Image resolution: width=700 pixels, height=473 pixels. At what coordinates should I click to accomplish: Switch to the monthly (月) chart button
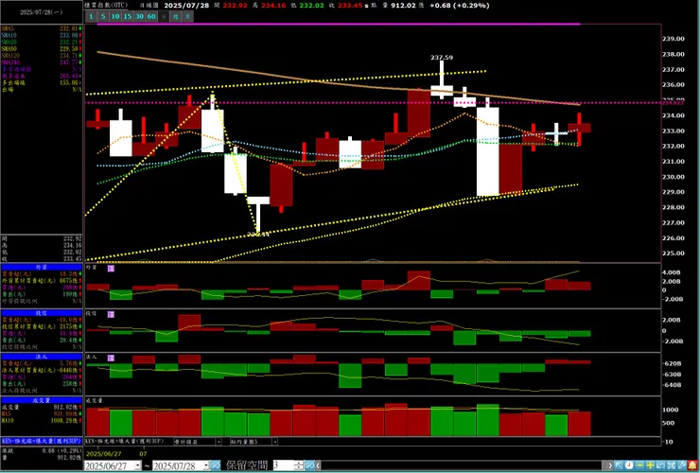[x=188, y=16]
